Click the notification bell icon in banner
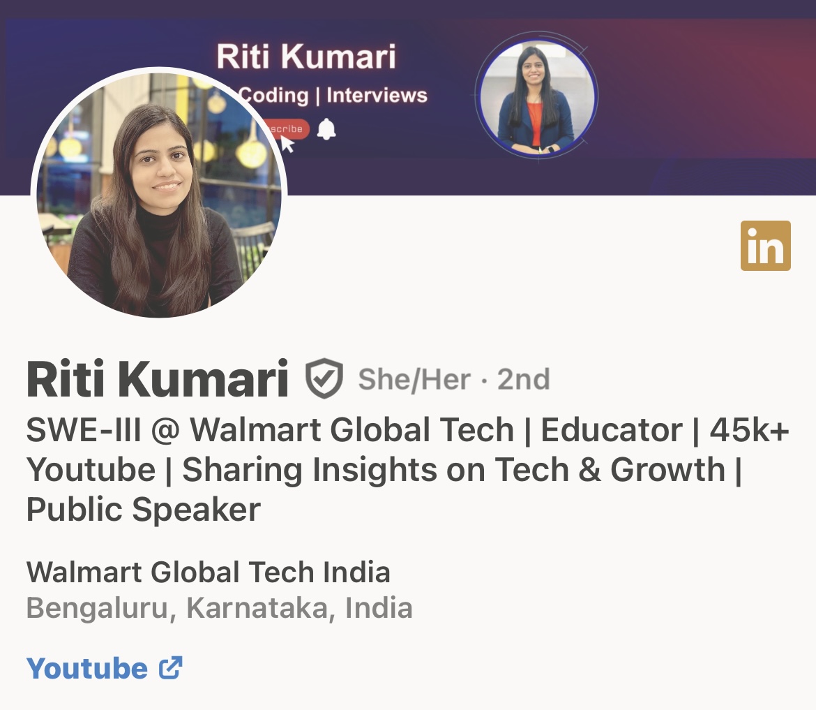 coord(326,129)
